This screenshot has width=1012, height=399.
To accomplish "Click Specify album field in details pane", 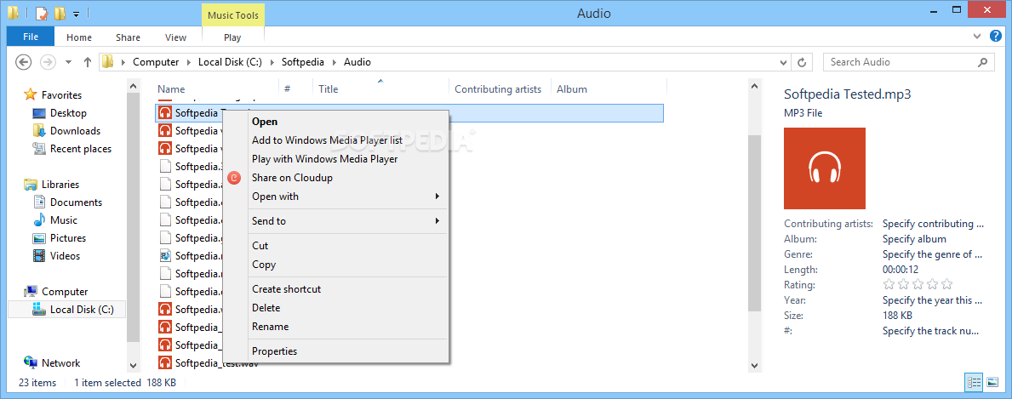I will [914, 239].
